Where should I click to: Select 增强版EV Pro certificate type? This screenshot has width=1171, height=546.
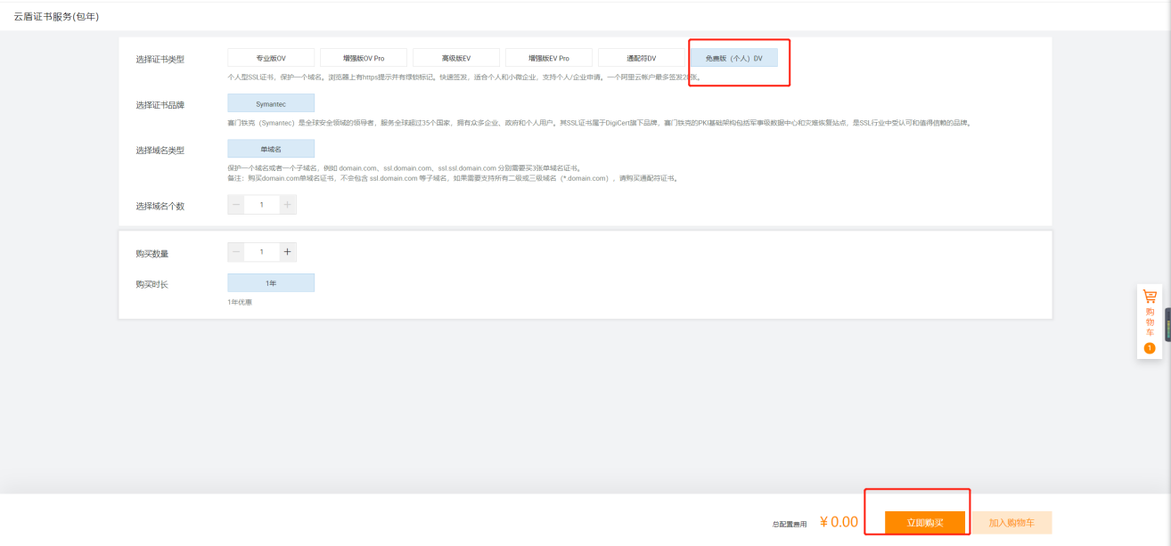pos(549,58)
